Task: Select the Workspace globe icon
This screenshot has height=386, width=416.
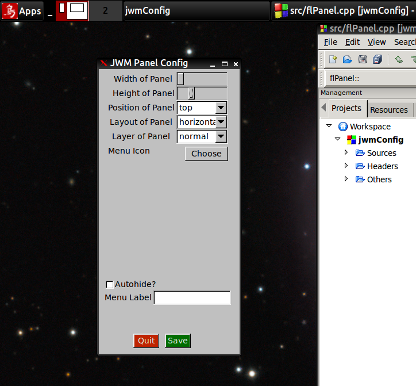Action: coord(343,127)
